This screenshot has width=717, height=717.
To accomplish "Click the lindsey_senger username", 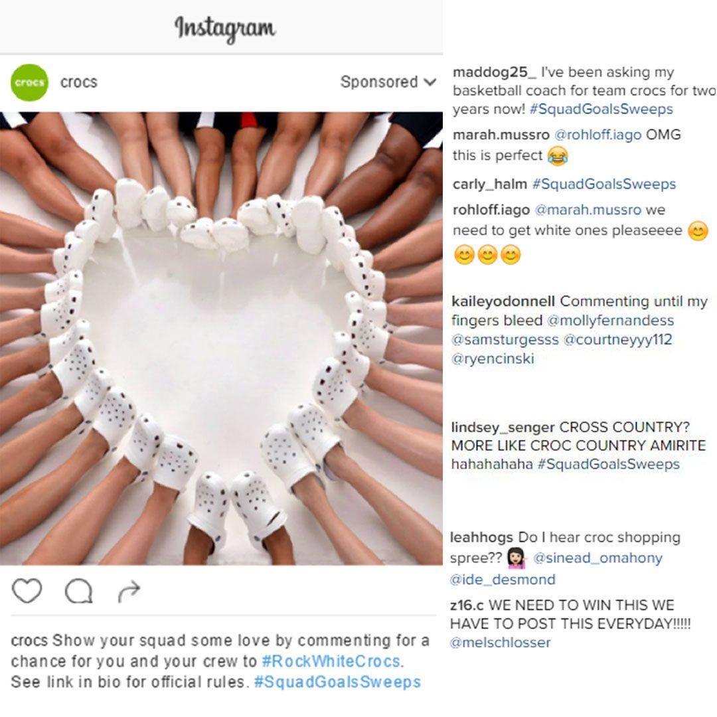I will point(503,427).
